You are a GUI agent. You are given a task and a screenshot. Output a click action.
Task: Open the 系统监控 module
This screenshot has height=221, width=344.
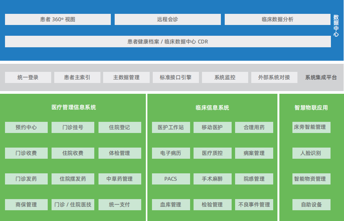225,77
